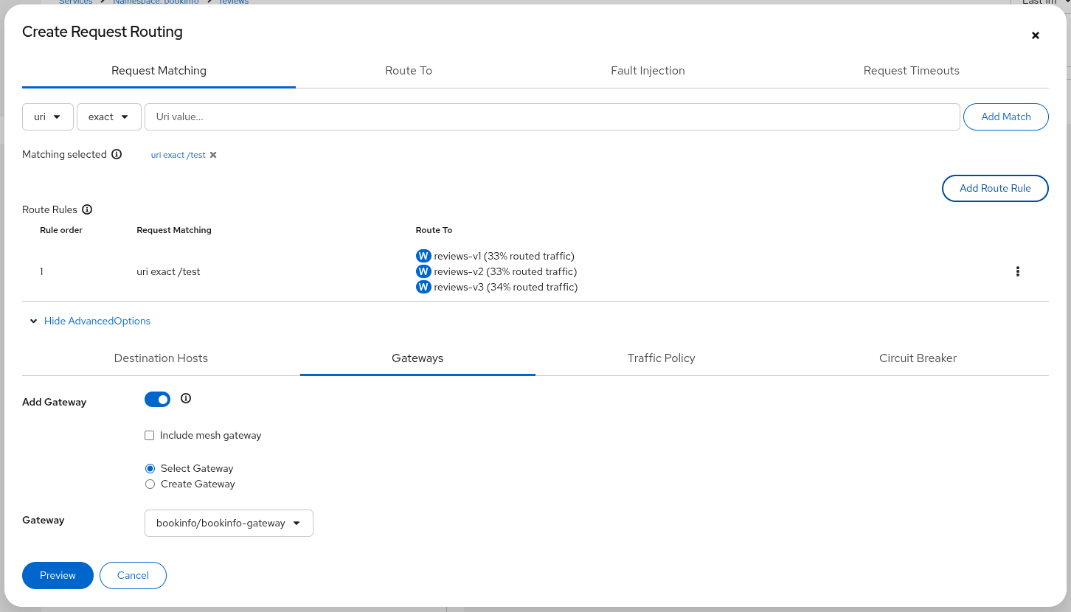Click the info icon beside Matching selected

click(117, 155)
